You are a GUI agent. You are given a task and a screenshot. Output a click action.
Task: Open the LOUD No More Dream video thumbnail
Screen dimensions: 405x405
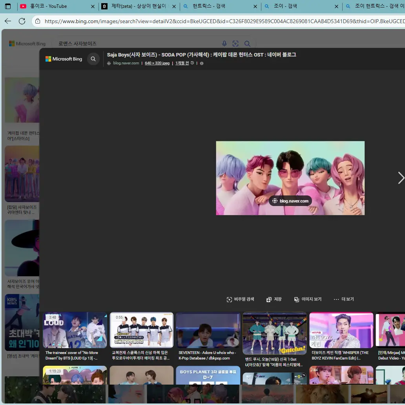[x=75, y=330]
